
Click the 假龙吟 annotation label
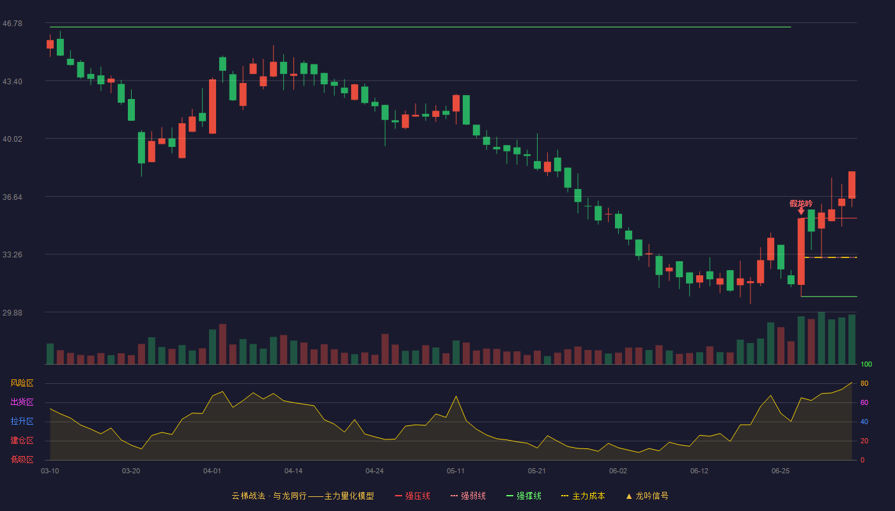(801, 203)
